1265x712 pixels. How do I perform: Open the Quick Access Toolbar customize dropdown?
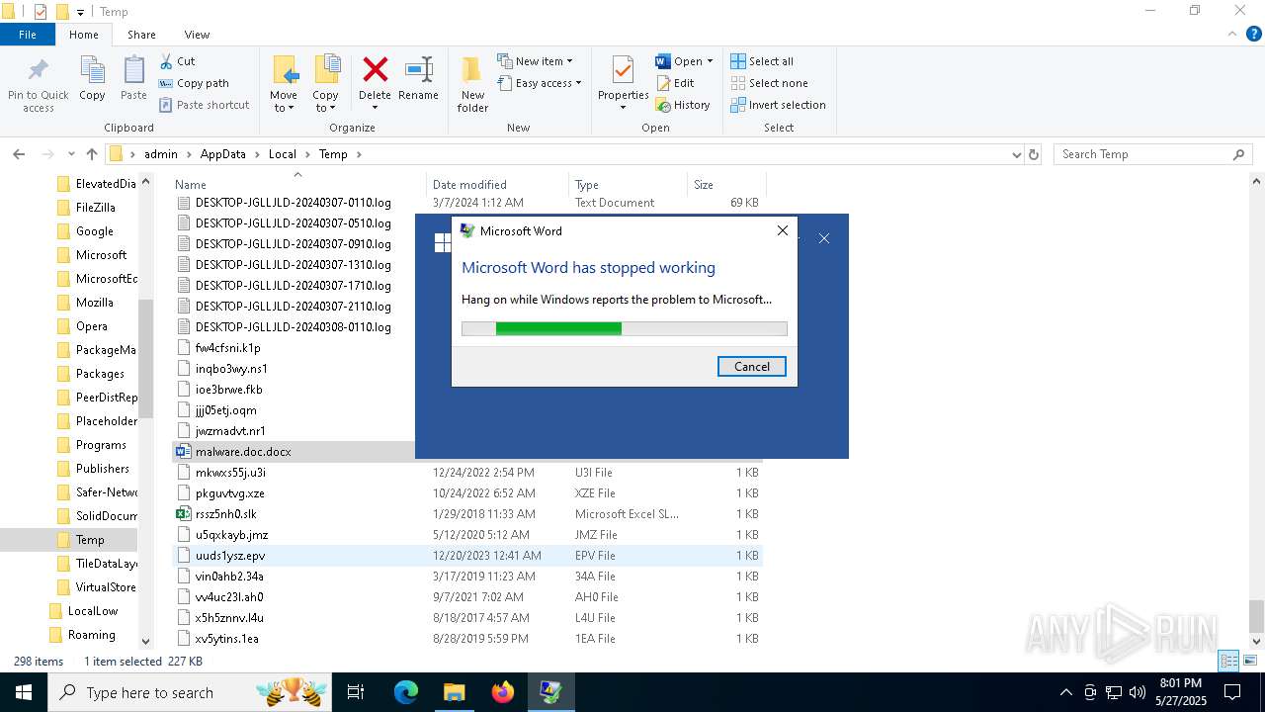click(x=81, y=12)
